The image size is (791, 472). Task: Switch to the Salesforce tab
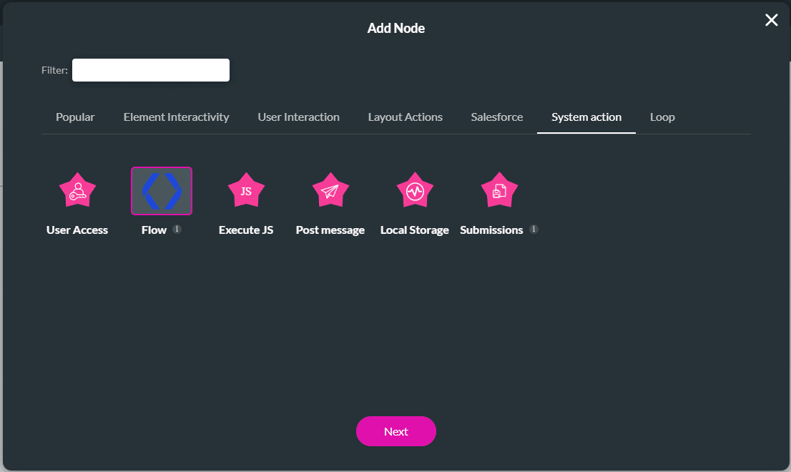496,117
